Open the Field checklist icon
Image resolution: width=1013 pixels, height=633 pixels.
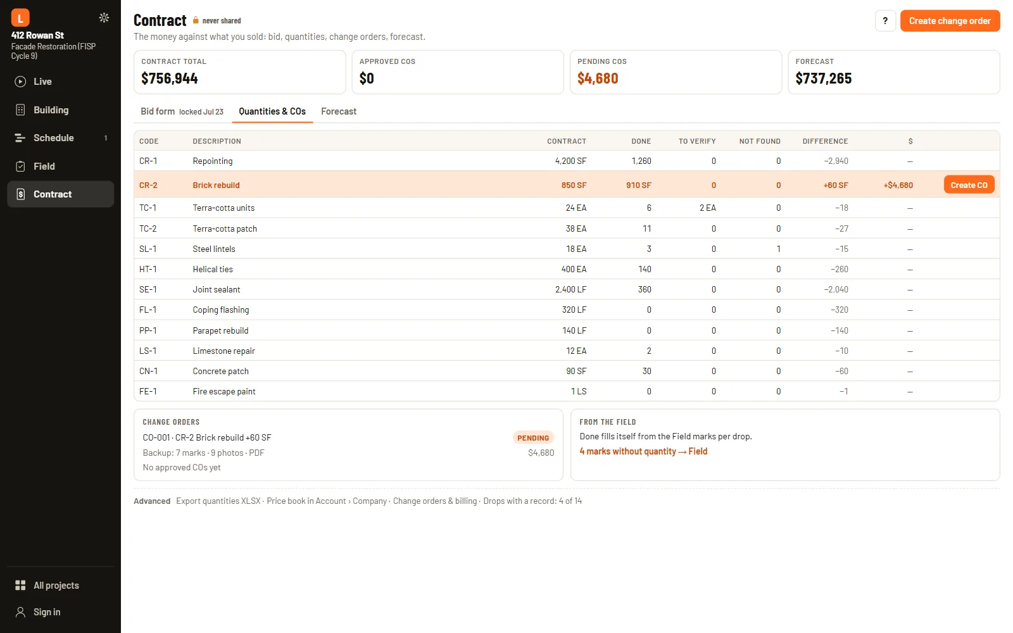20,166
